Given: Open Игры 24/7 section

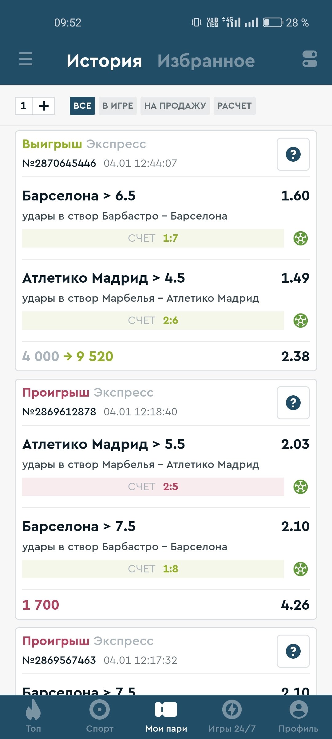Looking at the screenshot, I should pos(232,716).
